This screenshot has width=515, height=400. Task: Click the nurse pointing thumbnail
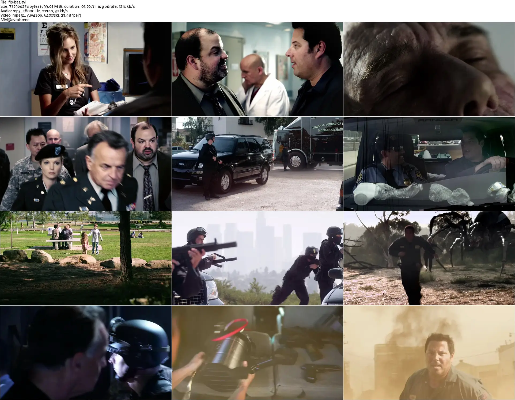86,69
